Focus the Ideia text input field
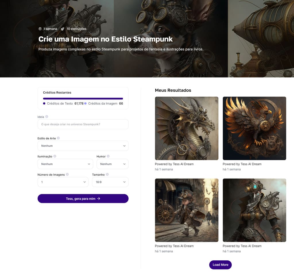Screen dimensions: 294x273 pyautogui.click(x=83, y=124)
